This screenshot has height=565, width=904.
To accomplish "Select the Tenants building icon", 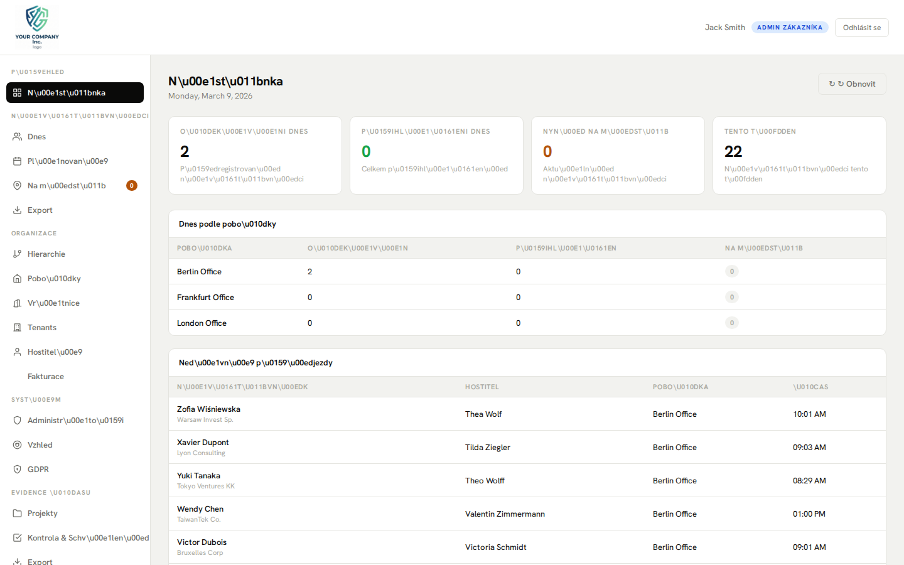I will tap(17, 327).
